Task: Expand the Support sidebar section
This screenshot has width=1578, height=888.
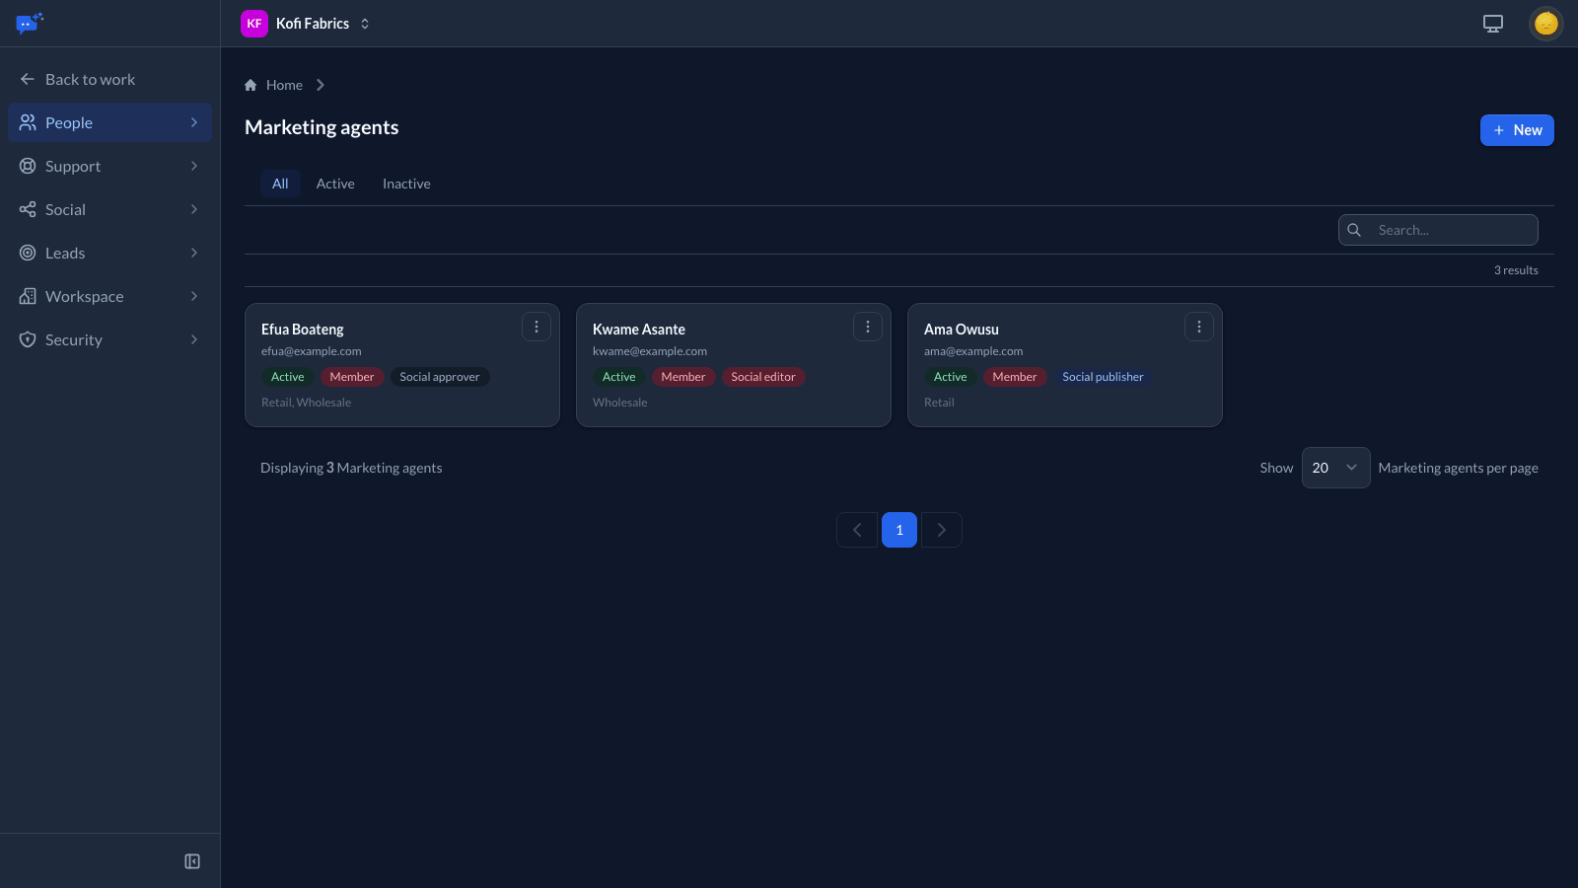Action: coord(109,166)
